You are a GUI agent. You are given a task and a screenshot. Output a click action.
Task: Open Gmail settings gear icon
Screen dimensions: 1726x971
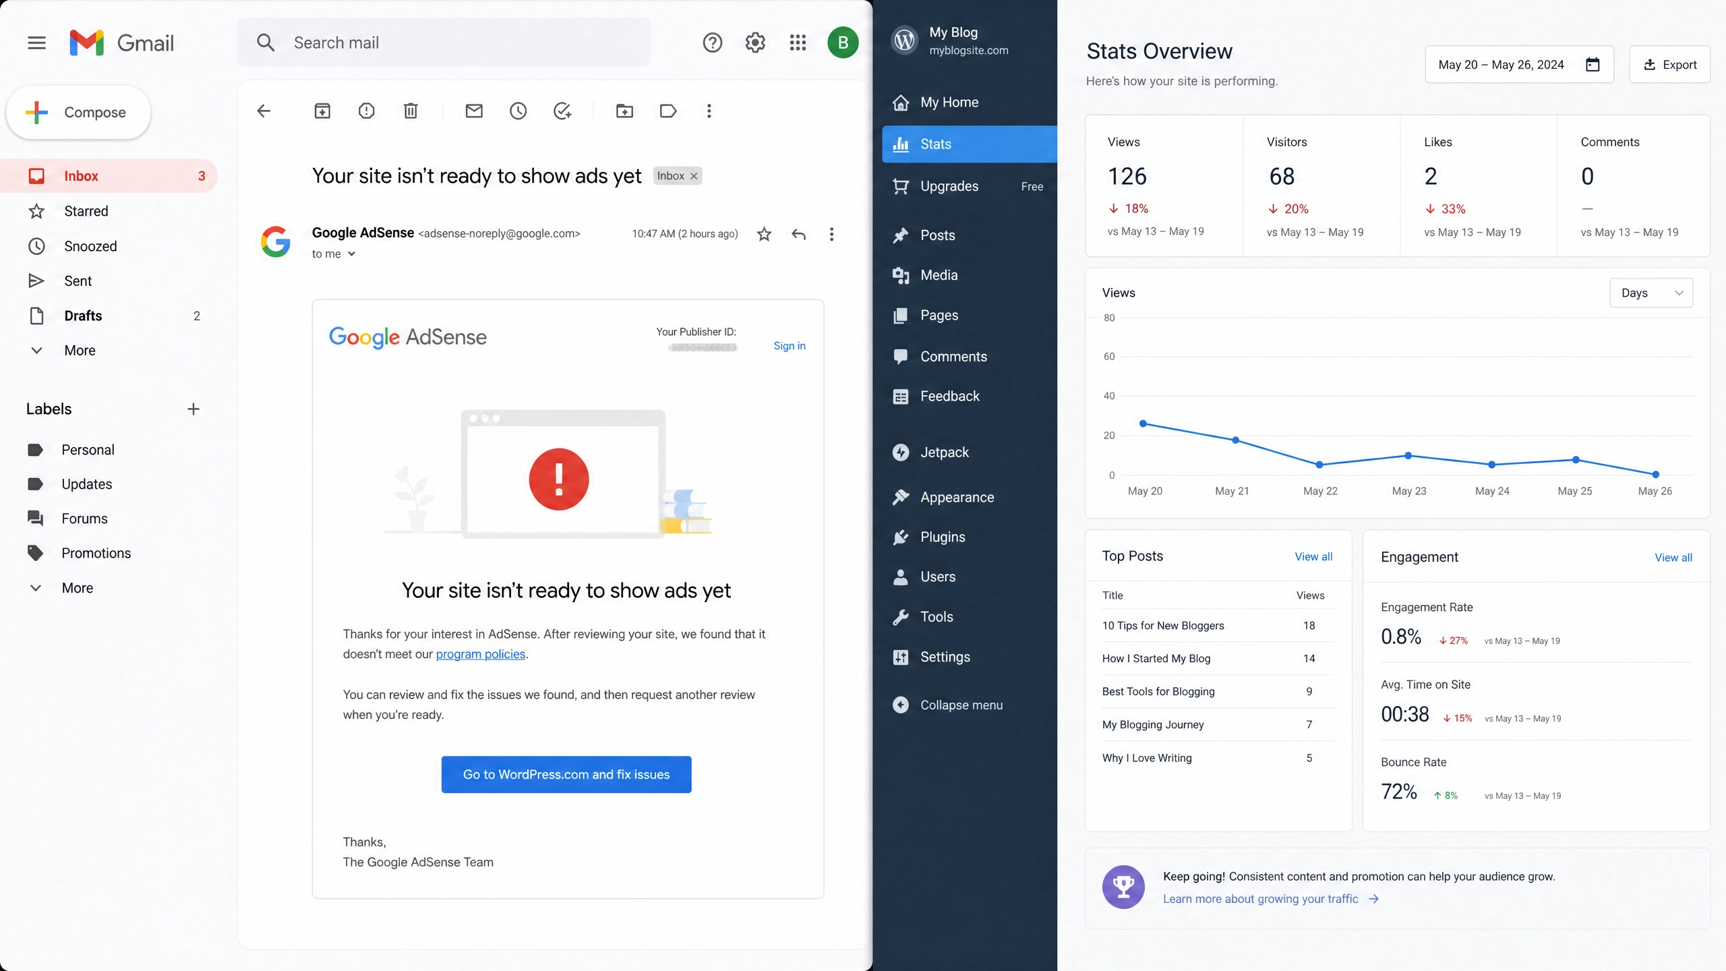(x=755, y=43)
